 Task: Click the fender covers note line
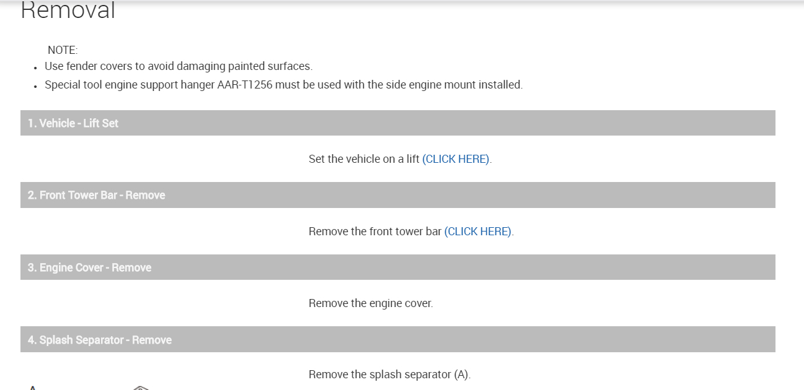click(x=178, y=66)
